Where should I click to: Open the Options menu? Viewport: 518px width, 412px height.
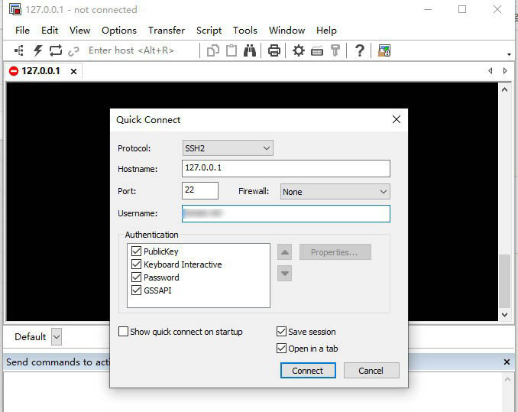pos(119,31)
